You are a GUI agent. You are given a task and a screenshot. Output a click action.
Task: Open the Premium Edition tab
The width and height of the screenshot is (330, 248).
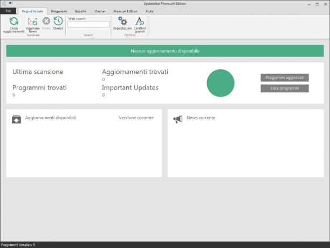pos(126,11)
